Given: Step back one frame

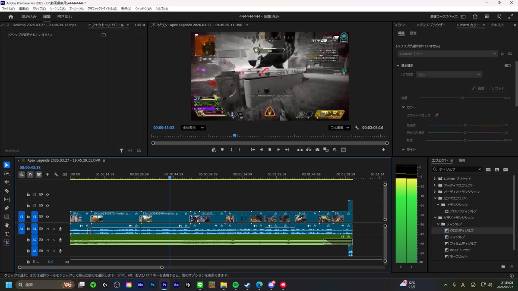Looking at the screenshot, I should click(x=261, y=150).
